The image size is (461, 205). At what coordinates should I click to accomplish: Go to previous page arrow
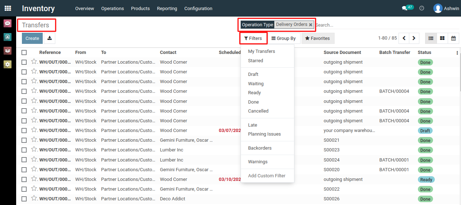click(x=404, y=38)
